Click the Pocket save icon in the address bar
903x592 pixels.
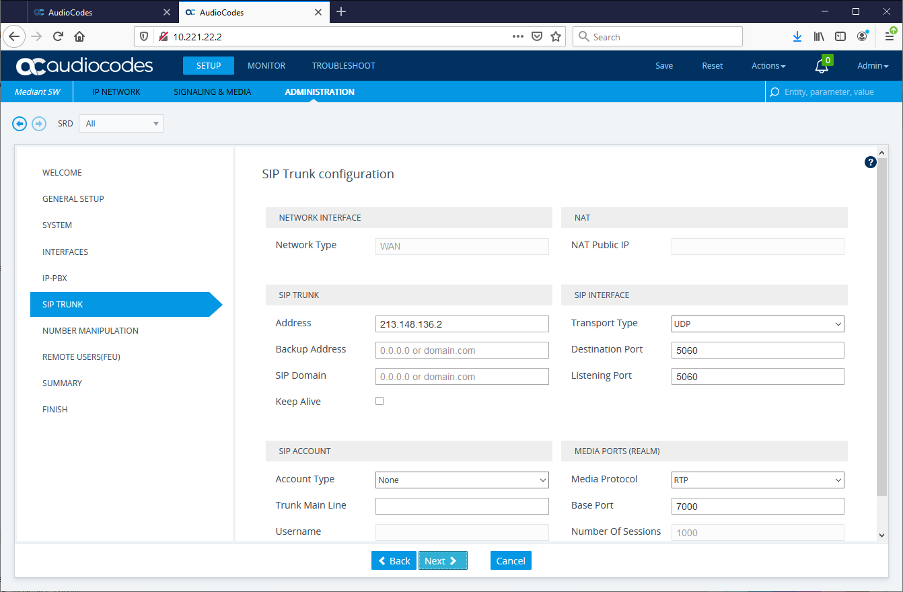point(537,36)
